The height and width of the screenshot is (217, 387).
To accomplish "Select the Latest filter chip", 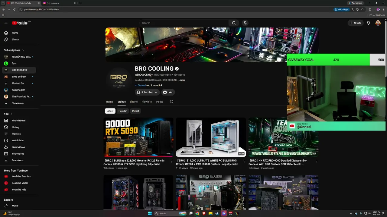I will [110, 111].
